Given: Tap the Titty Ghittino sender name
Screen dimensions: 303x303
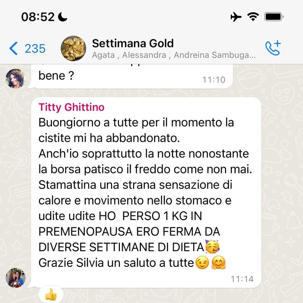Looking at the screenshot, I should click(x=72, y=107).
